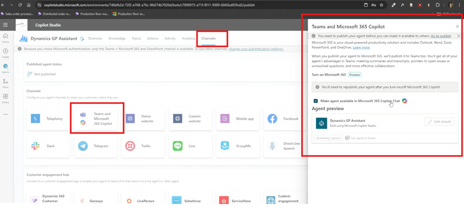
Task: Open the Home sidebar icon
Action: pos(5,37)
